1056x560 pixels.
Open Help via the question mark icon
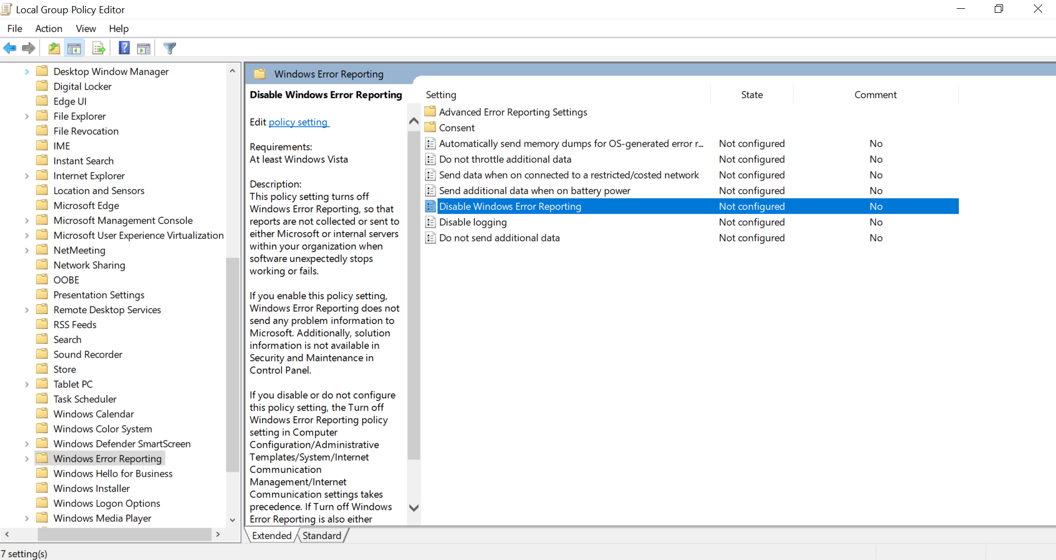(x=124, y=49)
